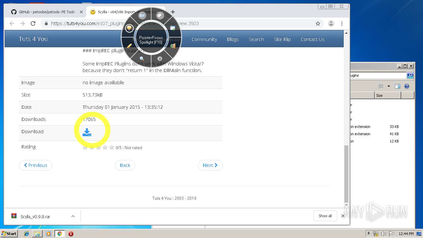Rate five stars
The height and width of the screenshot is (238, 423).
click(112, 147)
